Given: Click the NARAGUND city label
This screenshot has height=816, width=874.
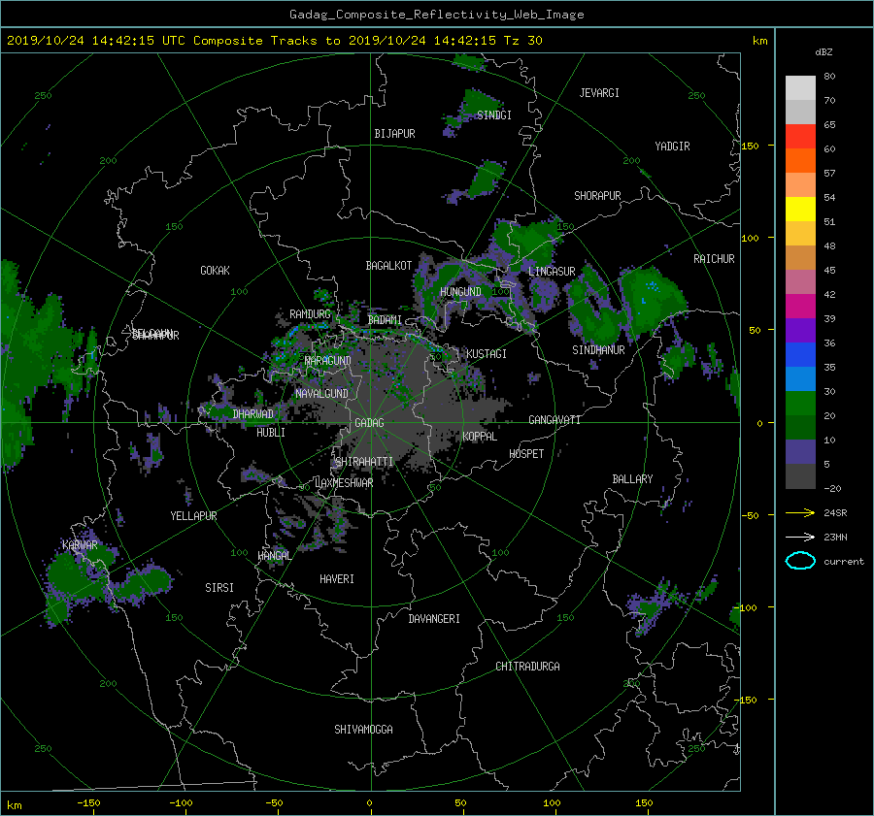Looking at the screenshot, I should point(328,361).
